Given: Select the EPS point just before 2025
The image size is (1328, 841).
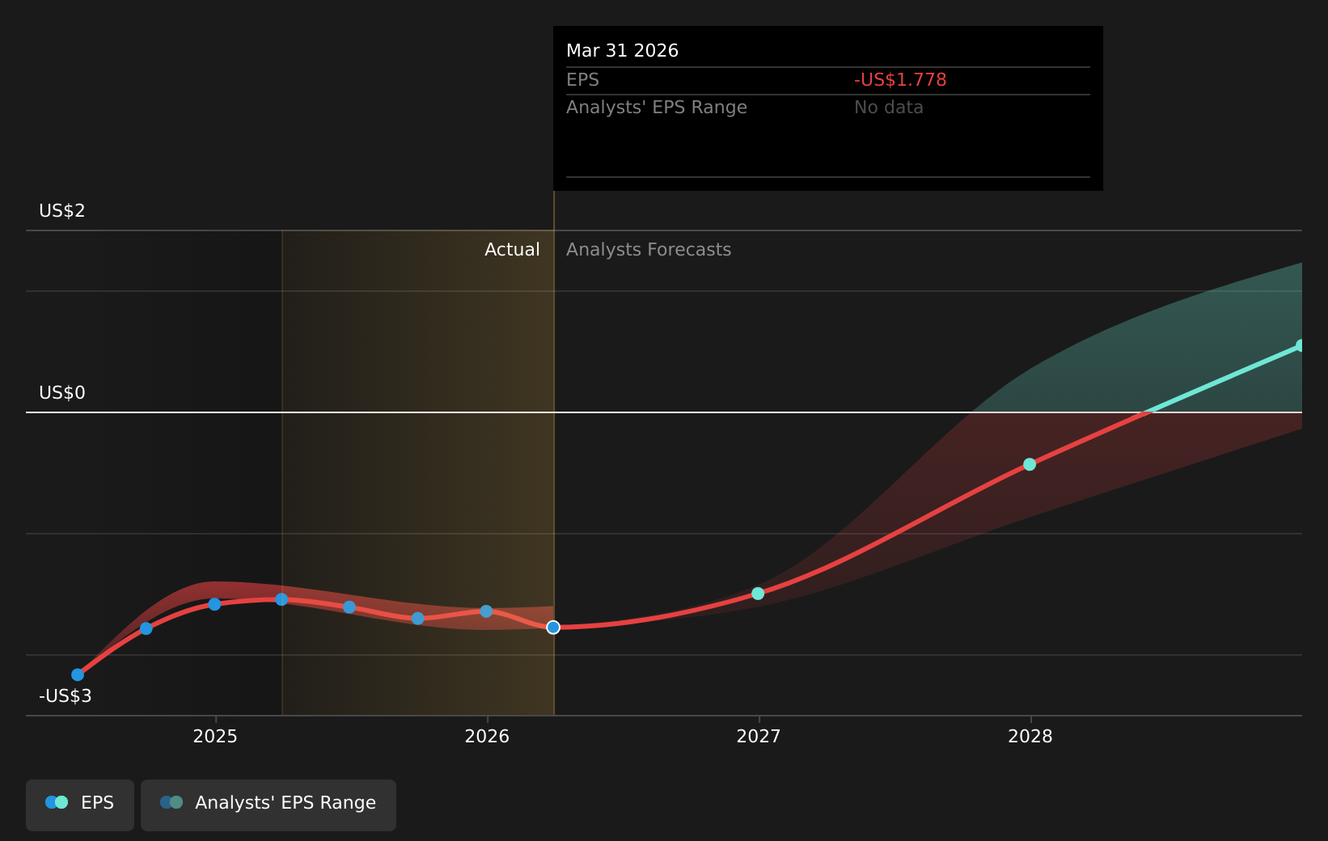Looking at the screenshot, I should coord(146,628).
